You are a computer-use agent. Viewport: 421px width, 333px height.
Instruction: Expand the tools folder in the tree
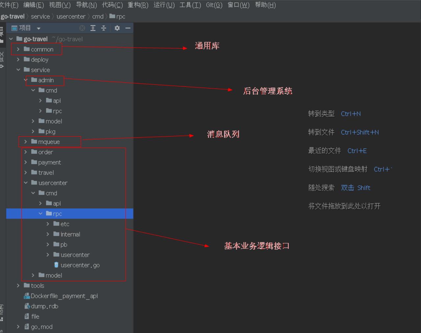pos(18,285)
